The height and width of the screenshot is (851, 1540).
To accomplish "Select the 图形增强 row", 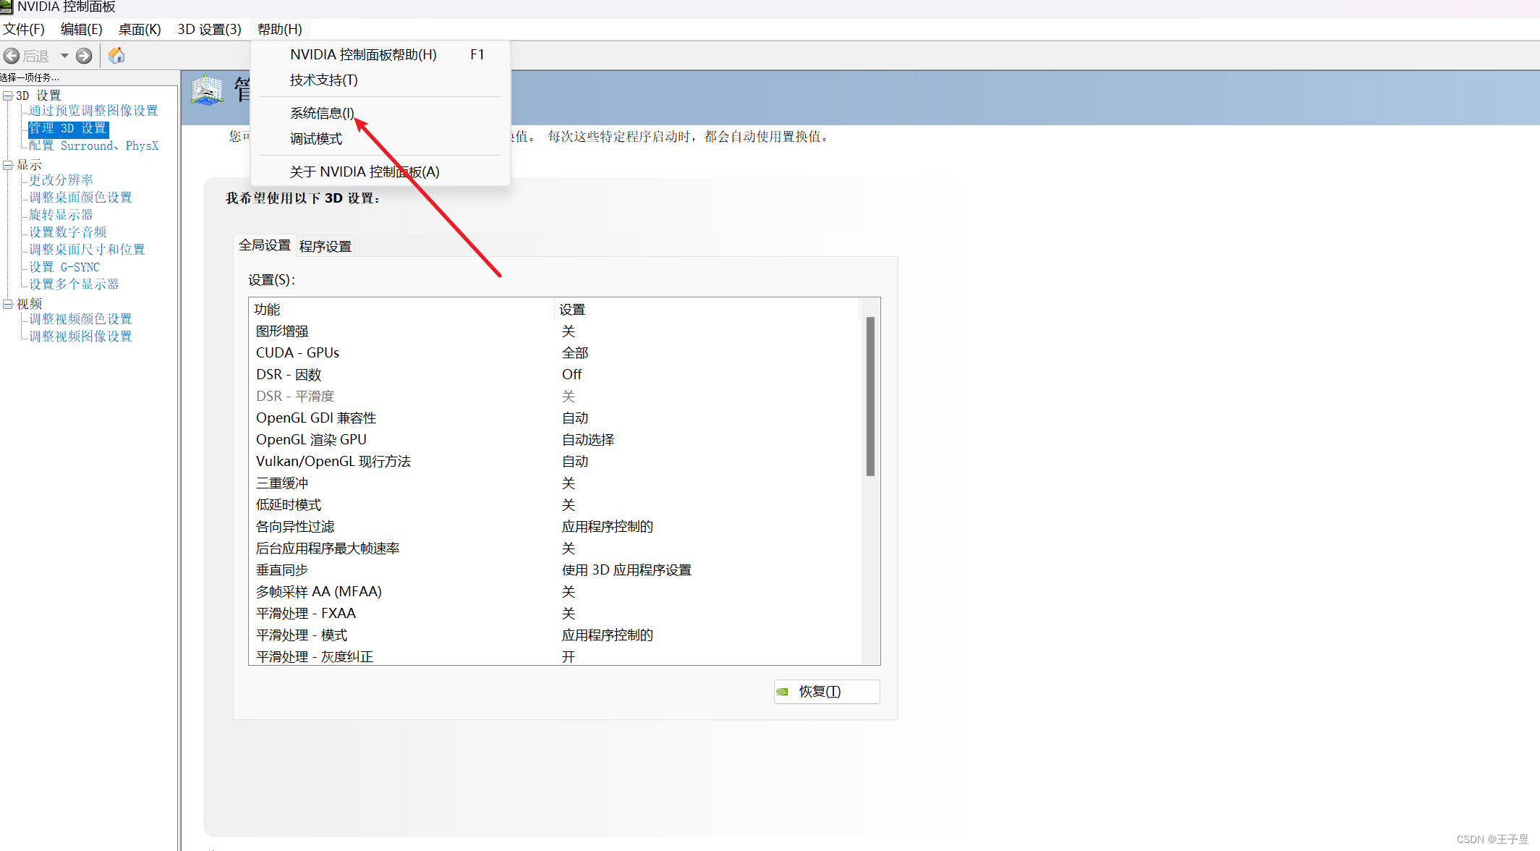I will coord(556,331).
